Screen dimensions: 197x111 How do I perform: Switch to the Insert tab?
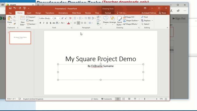[29, 13]
